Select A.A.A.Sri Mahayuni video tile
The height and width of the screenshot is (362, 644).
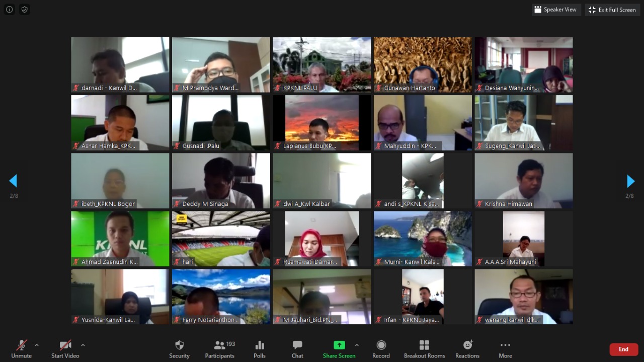pyautogui.click(x=524, y=239)
